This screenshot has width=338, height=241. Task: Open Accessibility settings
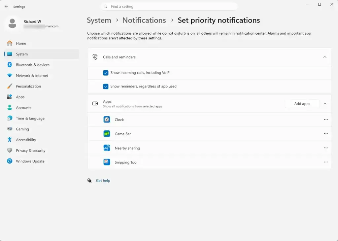42,140
